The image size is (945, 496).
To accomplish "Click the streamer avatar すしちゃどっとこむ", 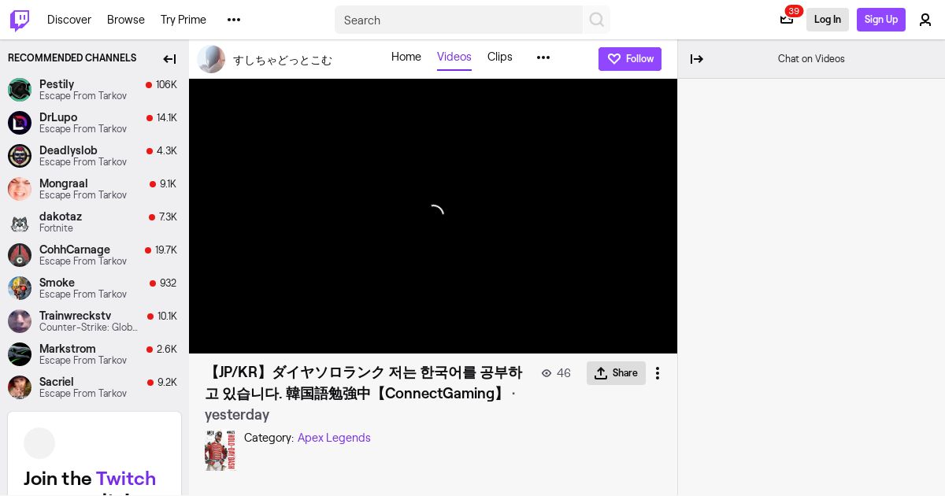I will point(211,59).
